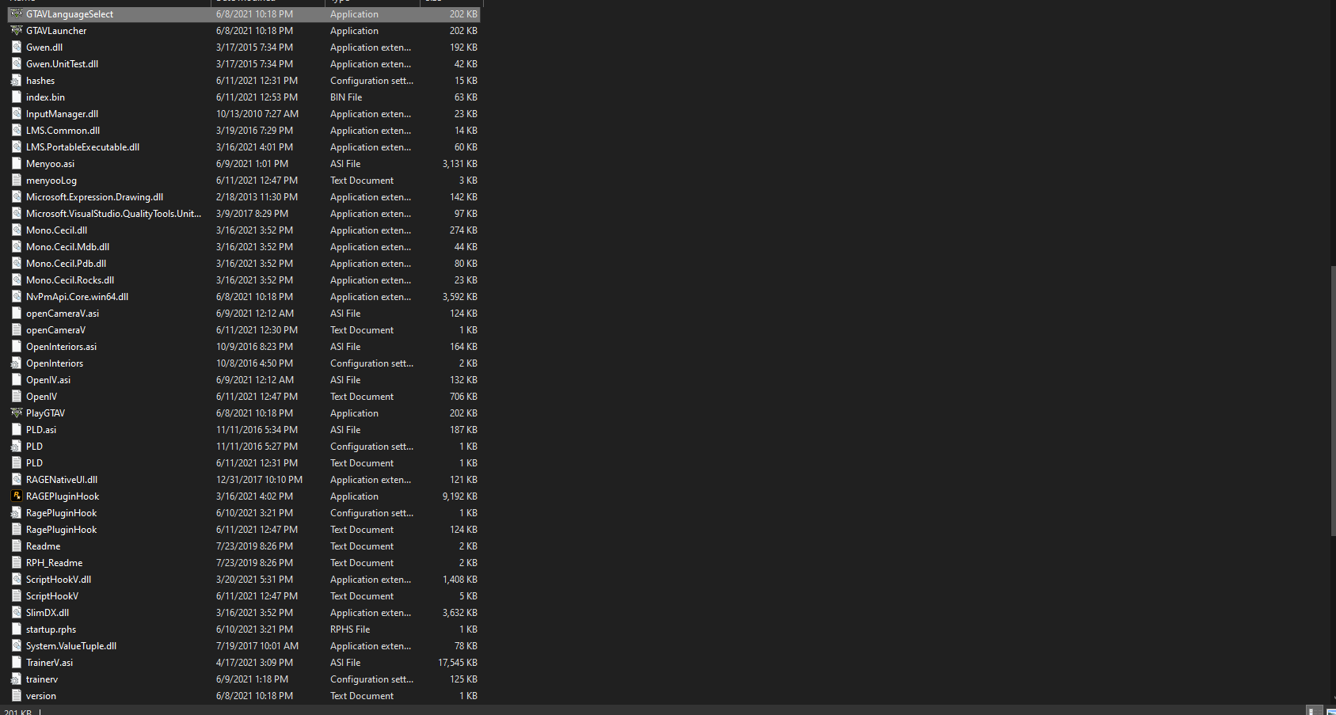Click the 3,632 KB size value
This screenshot has height=715, width=1336.
click(459, 613)
